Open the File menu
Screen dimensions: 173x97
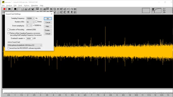3,6
